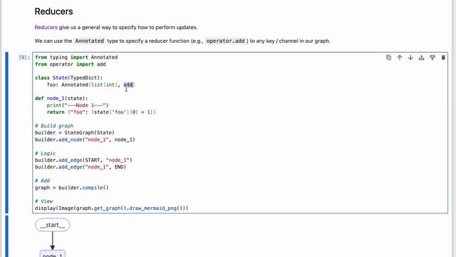Click the display(Image(graph.get_graph()...)) line
Image resolution: width=456 pixels, height=257 pixels.
point(112,208)
